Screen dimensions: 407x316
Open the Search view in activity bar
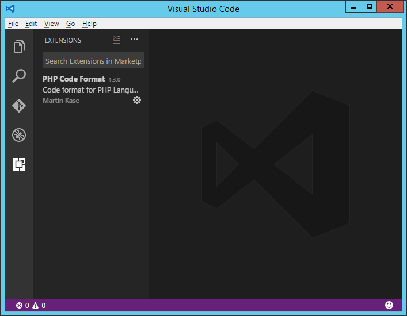pos(19,76)
